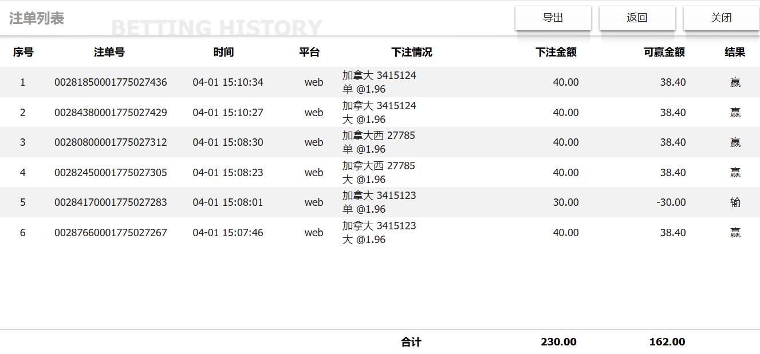Click order number 00280800001775027312
Image resolution: width=760 pixels, height=354 pixels.
(111, 142)
